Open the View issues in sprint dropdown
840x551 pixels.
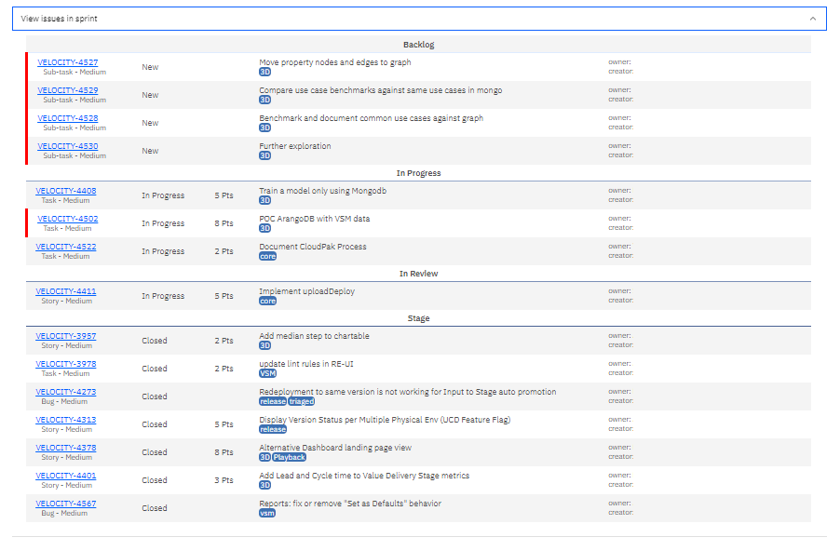click(x=419, y=19)
